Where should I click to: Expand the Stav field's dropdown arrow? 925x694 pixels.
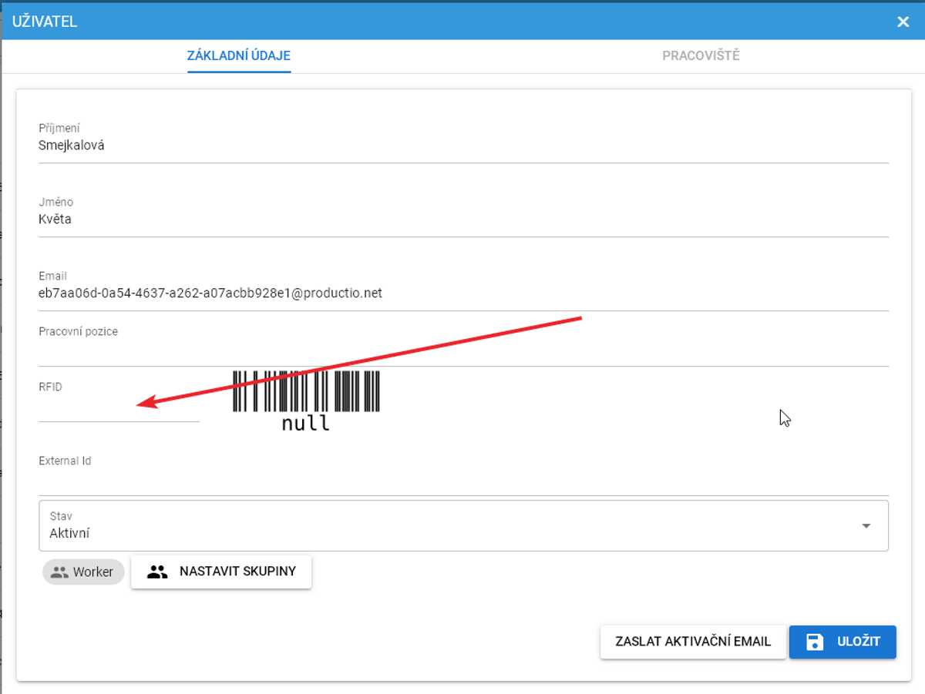pos(866,526)
